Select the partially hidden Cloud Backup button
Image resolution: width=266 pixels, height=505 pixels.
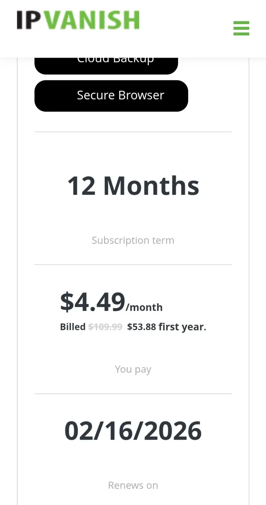tap(106, 65)
